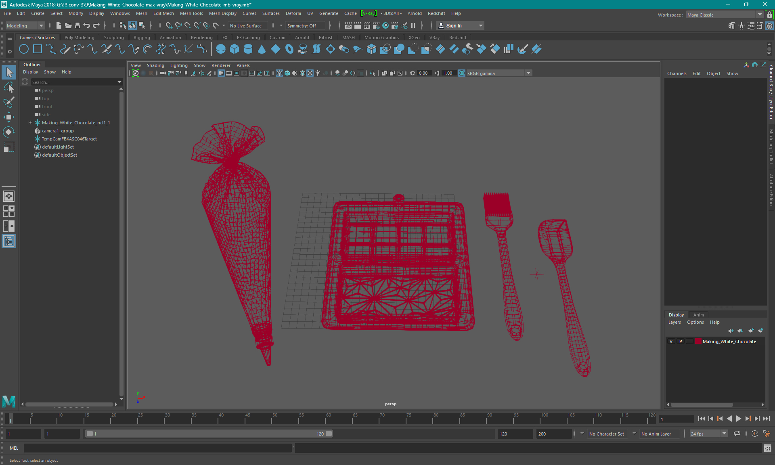Open the viewport Shading menu

pos(155,65)
